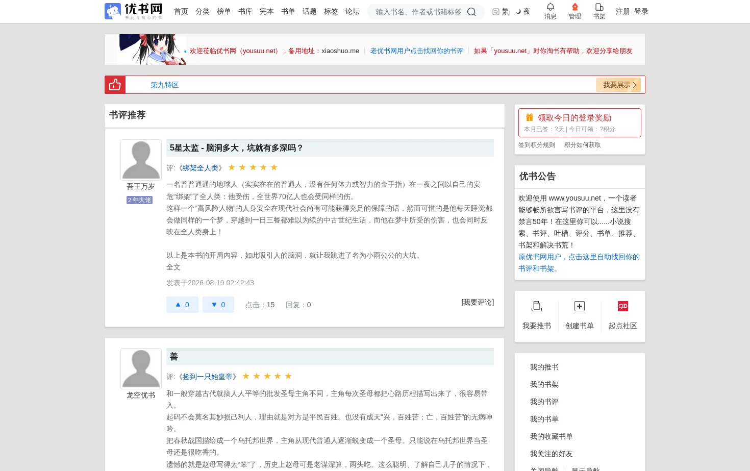Open book link 捡到一只始皇帝
This screenshot has width=750, height=471.
(208, 377)
